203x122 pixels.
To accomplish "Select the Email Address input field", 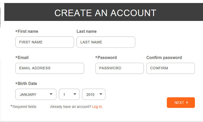I will (x=50, y=68).
